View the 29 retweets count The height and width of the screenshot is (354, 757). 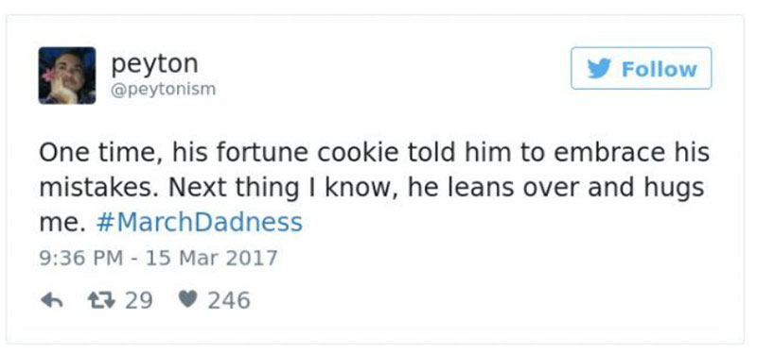(139, 300)
